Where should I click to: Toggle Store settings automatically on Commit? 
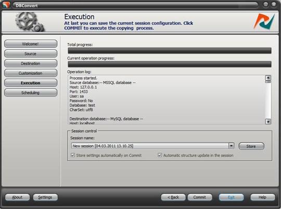tap(73, 155)
